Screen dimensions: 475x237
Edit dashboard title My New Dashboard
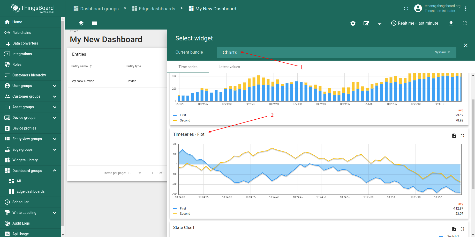coord(106,39)
